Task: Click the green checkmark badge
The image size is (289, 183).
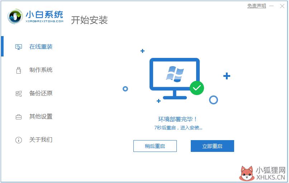Action: click(x=196, y=88)
